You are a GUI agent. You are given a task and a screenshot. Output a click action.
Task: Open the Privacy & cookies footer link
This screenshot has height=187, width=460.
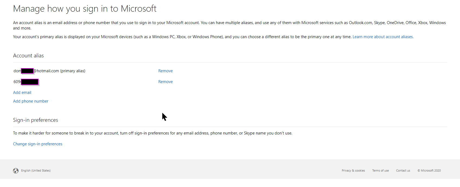[353, 170]
